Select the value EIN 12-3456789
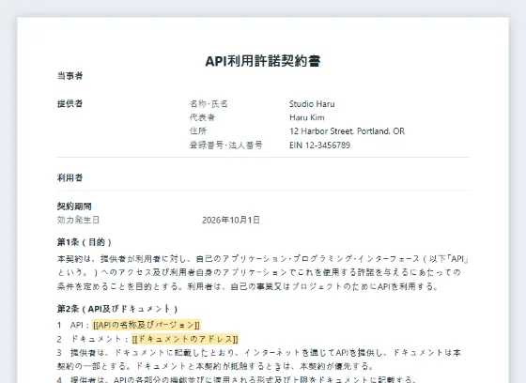 pyautogui.click(x=319, y=145)
